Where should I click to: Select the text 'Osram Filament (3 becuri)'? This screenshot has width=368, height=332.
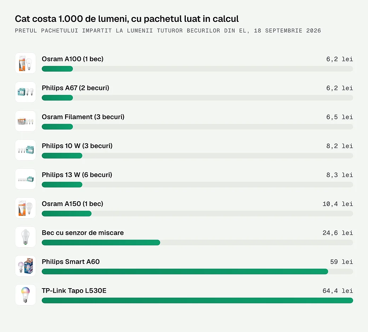83,117
